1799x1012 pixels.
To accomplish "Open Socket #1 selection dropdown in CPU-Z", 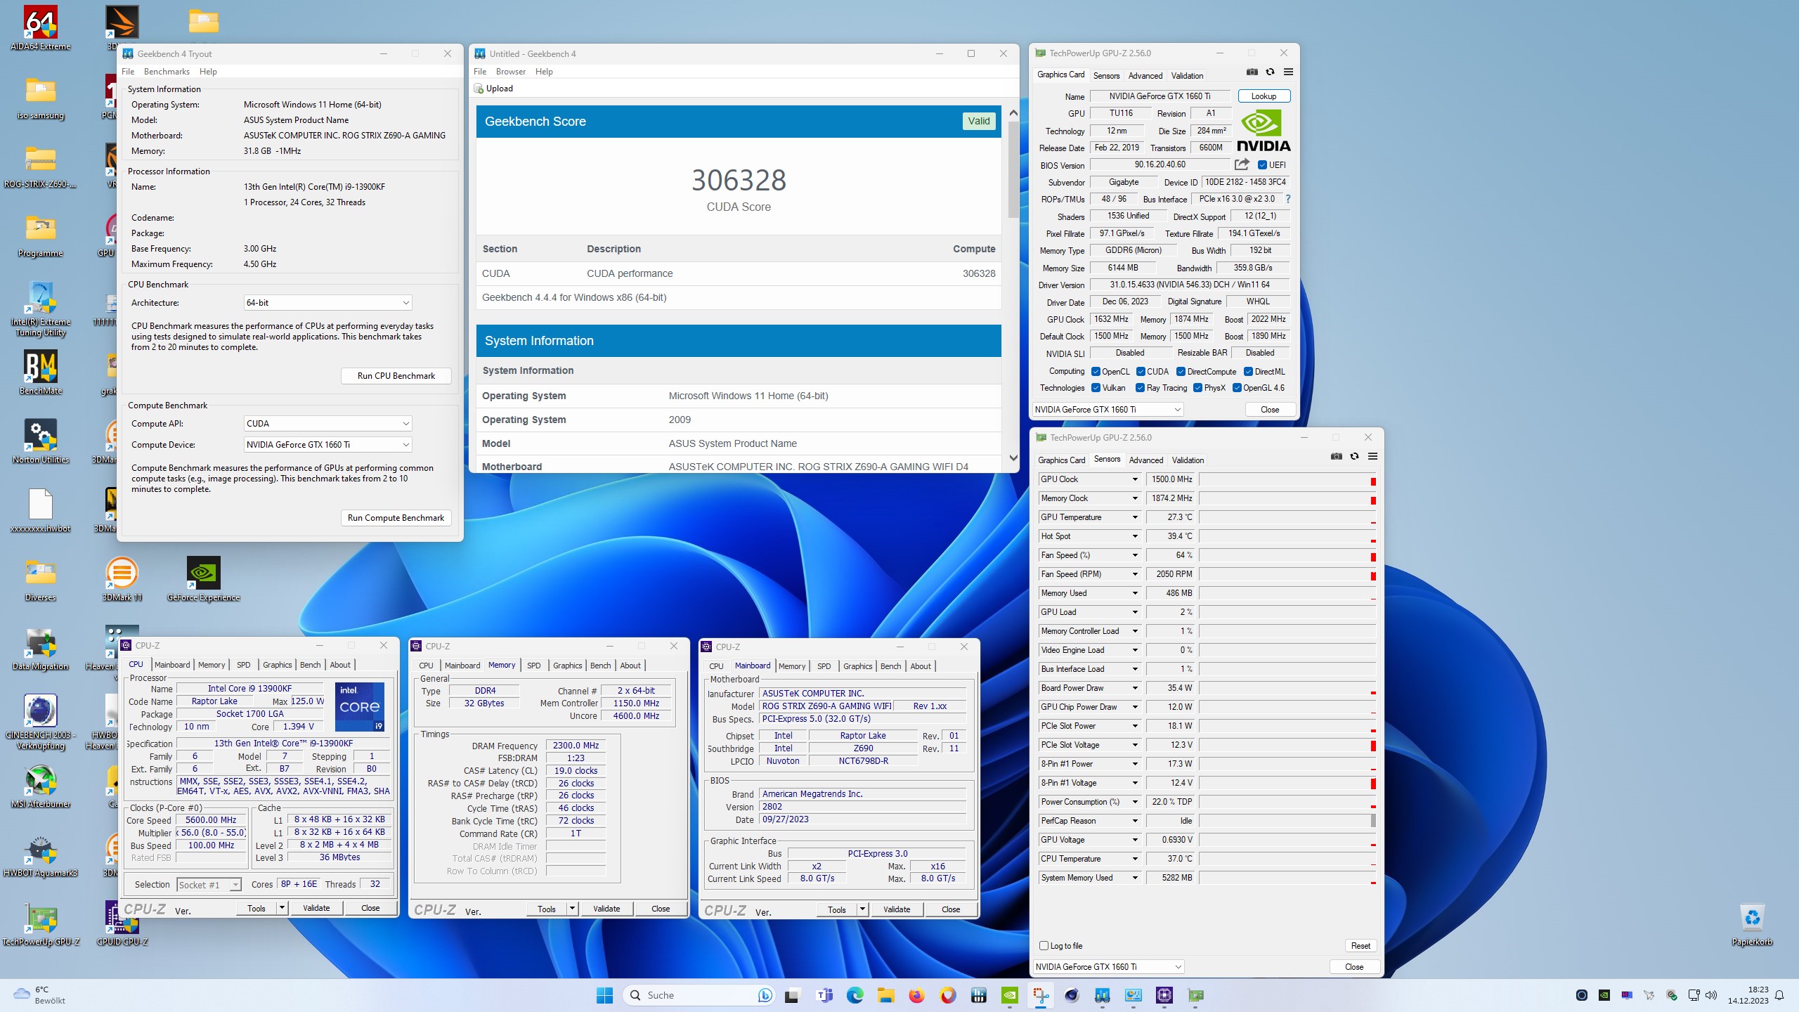I will (x=209, y=885).
